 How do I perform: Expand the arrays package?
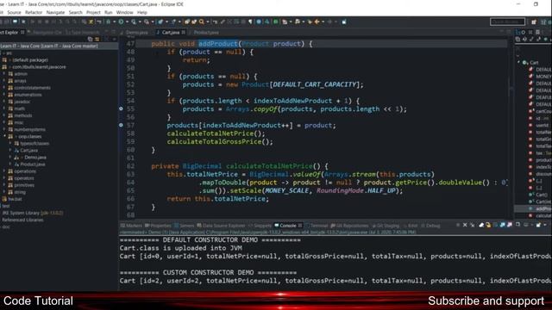3,81
